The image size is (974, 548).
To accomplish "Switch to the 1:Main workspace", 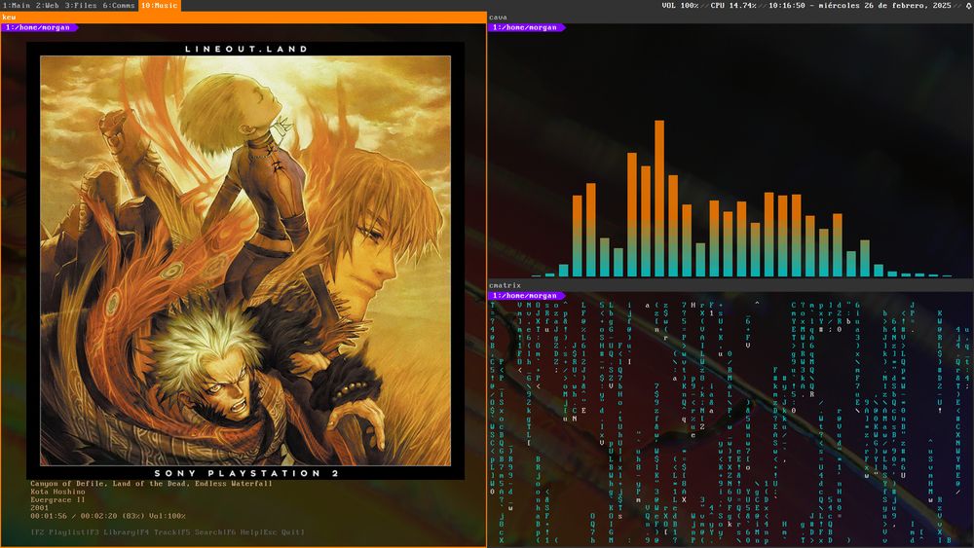I will [x=17, y=5].
